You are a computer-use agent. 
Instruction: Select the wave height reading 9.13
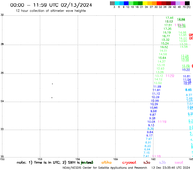[x=151, y=125]
